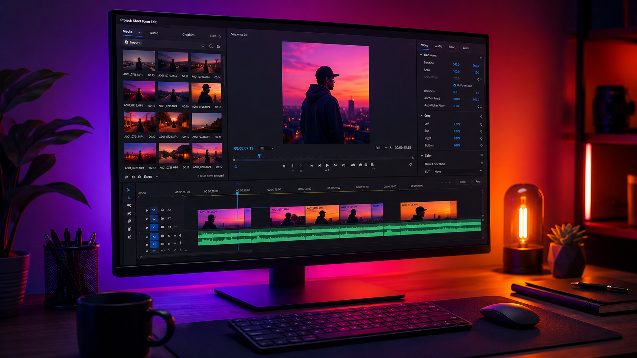Click the loop icon at right of transport
This screenshot has height=358, width=637.
(x=411, y=164)
